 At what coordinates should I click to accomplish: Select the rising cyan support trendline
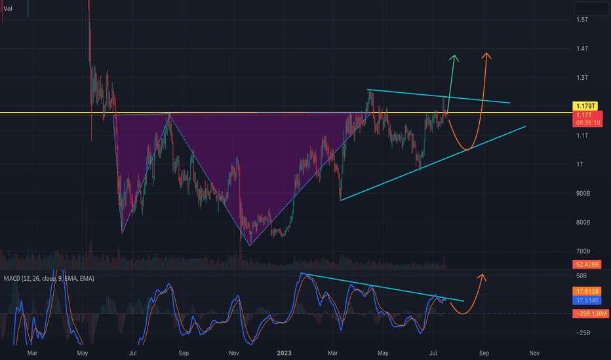(433, 164)
